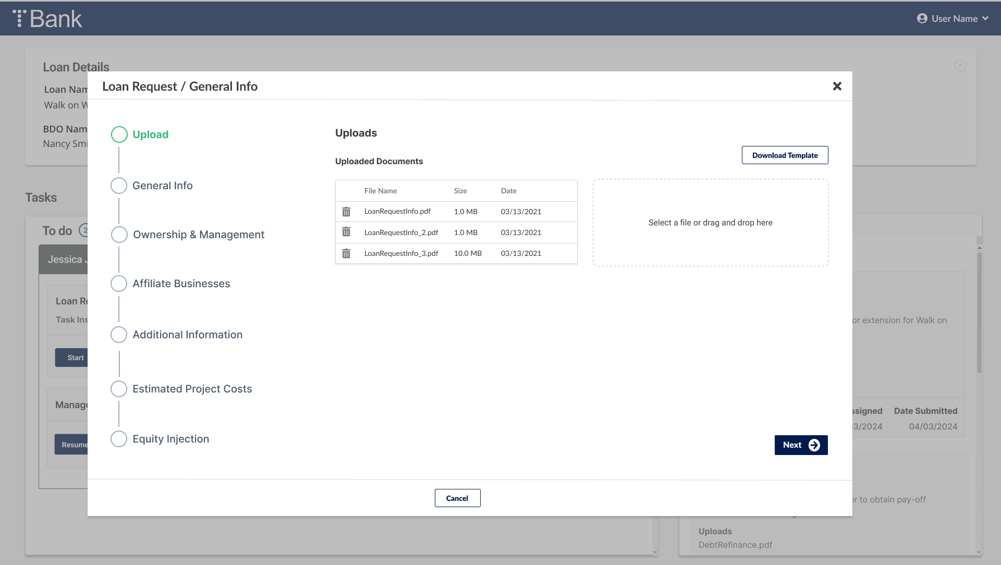Select the General Info step circle
This screenshot has height=565, width=1001.
tap(119, 186)
